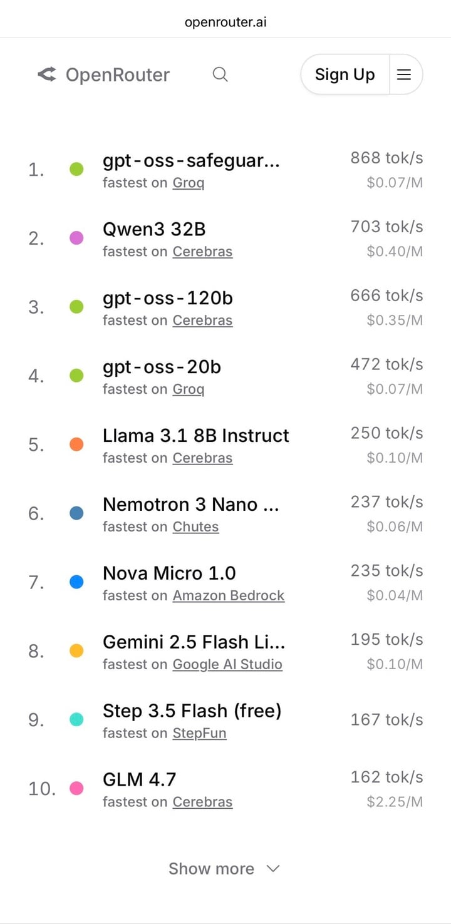451x924 pixels.
Task: Expand the list with Show more
Action: click(224, 868)
